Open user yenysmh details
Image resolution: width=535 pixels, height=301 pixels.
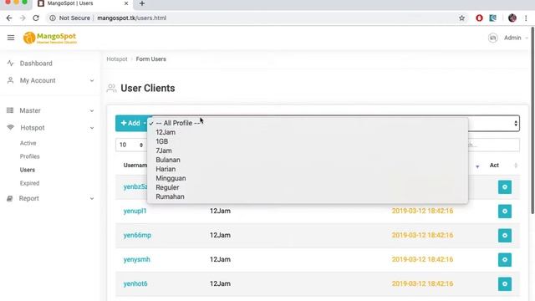(x=136, y=259)
